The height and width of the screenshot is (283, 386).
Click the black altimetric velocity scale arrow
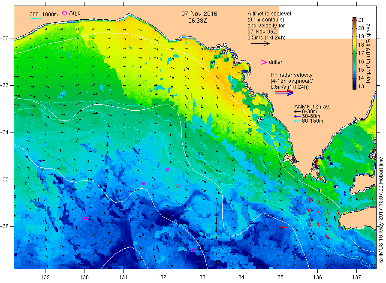[x=261, y=44]
